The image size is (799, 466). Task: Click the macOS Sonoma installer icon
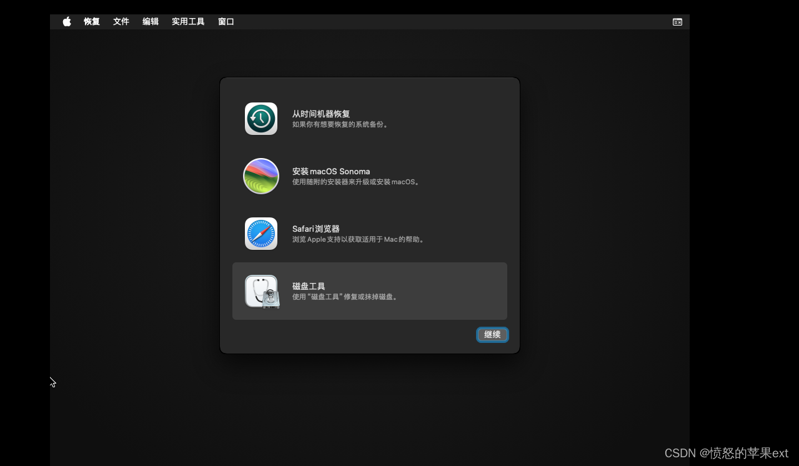(261, 176)
